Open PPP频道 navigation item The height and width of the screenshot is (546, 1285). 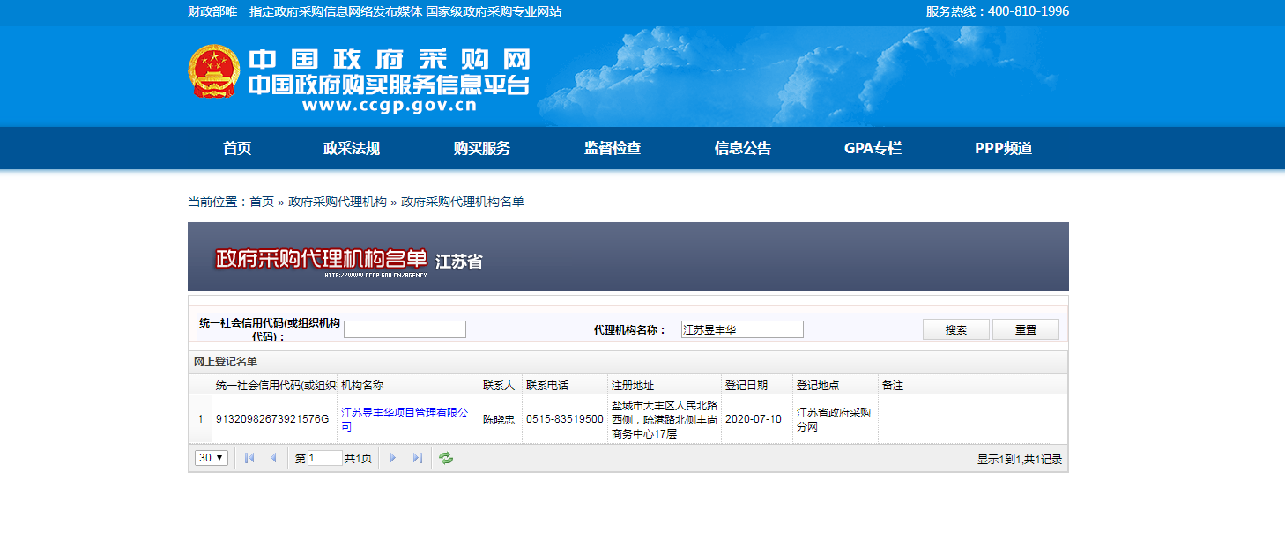[x=1004, y=148]
